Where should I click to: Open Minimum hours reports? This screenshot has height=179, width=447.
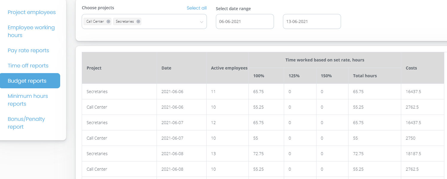28,100
